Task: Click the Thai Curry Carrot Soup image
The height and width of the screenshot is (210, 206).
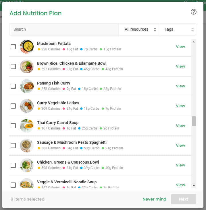Action: coord(27,125)
